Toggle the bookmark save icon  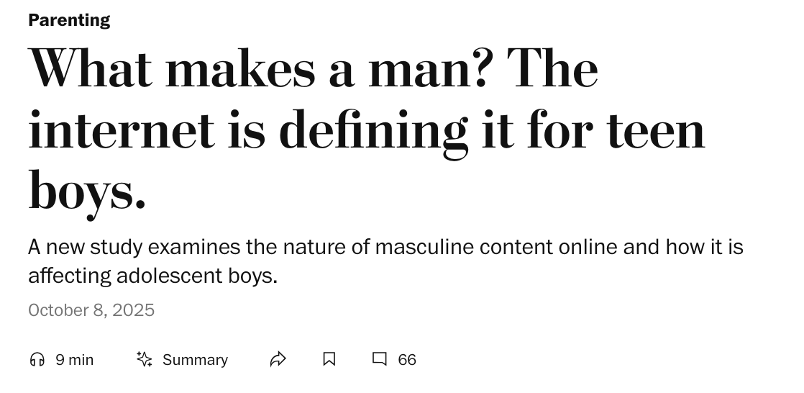pyautogui.click(x=329, y=359)
